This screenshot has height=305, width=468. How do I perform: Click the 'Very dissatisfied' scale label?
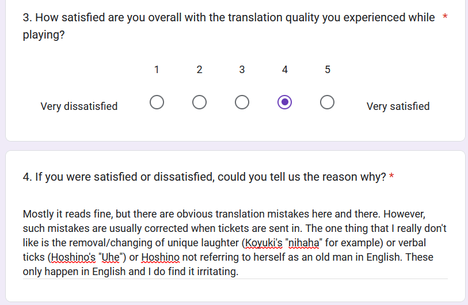click(79, 106)
